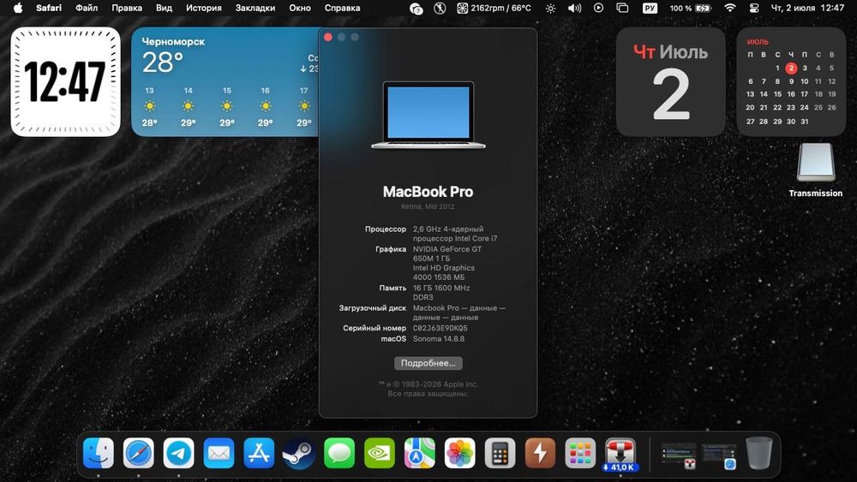Open Launchpad from the Dock

(x=580, y=453)
